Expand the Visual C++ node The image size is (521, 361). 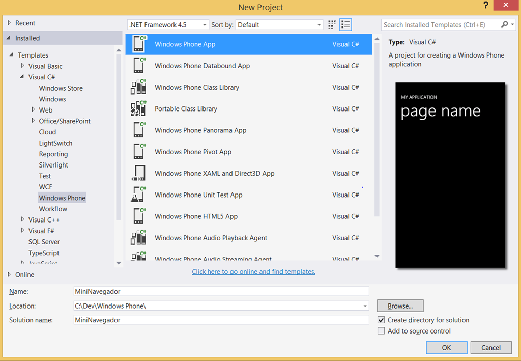[x=22, y=219]
